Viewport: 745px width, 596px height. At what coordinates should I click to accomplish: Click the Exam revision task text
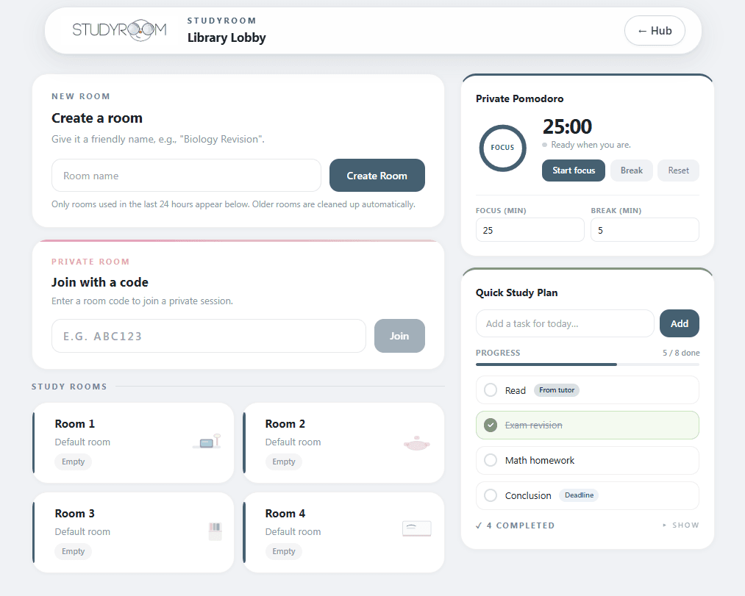point(534,425)
